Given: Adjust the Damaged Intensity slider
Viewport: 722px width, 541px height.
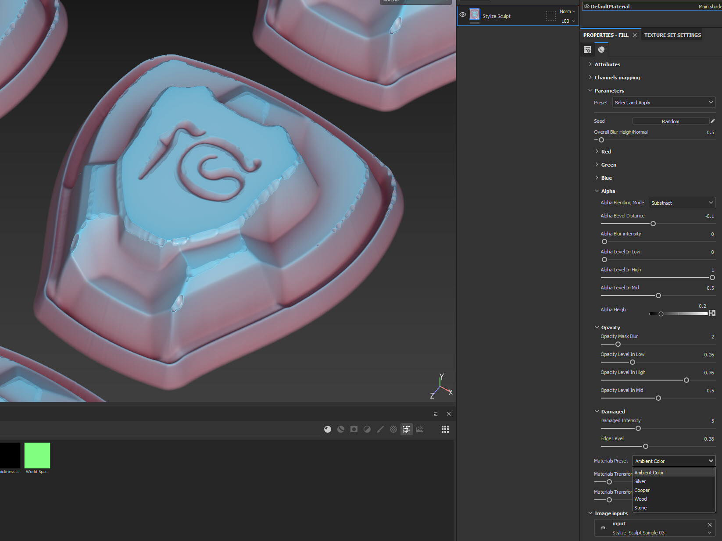Looking at the screenshot, I should tap(638, 428).
